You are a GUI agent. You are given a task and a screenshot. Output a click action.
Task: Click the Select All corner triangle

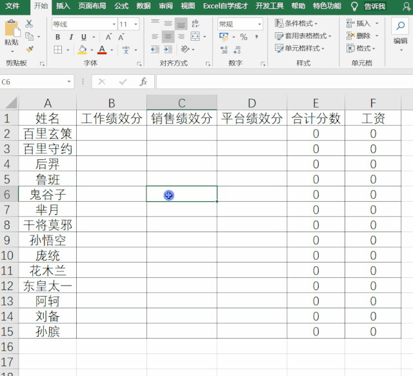[9, 103]
